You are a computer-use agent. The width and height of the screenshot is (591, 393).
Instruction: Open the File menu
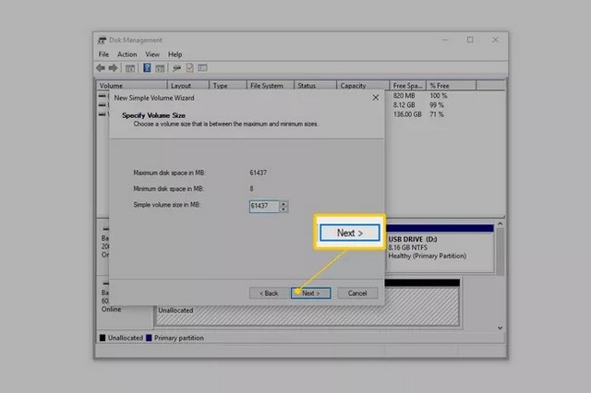click(103, 54)
